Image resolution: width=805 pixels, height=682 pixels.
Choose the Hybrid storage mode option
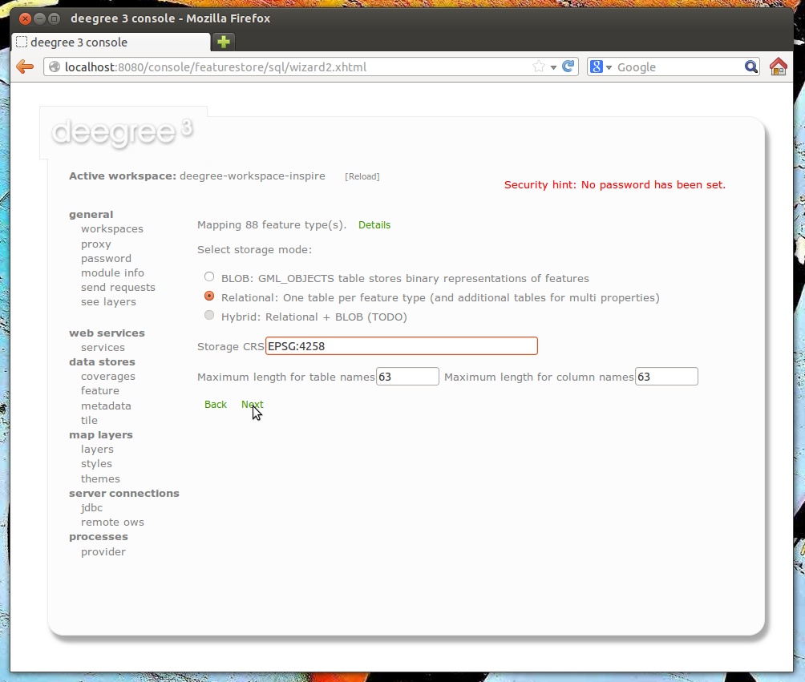coord(209,316)
